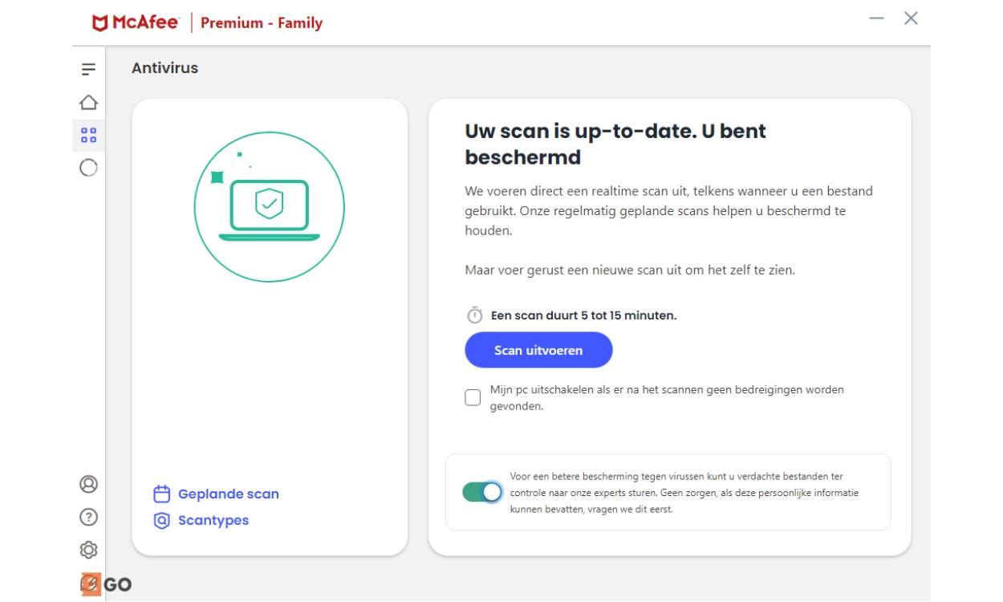
Task: Click the Antivirus page heading
Action: pos(164,68)
